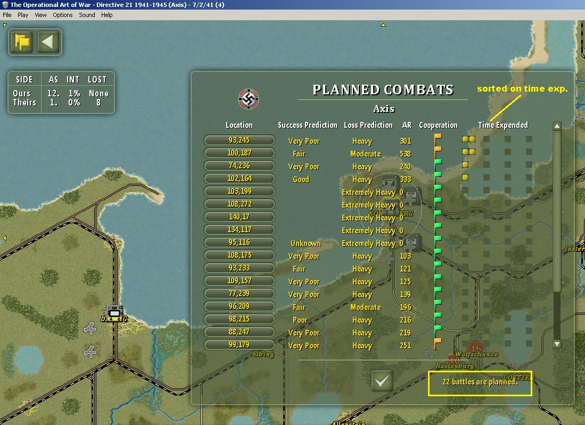585x425 pixels.
Task: Click the AR column header
Action: coord(407,125)
